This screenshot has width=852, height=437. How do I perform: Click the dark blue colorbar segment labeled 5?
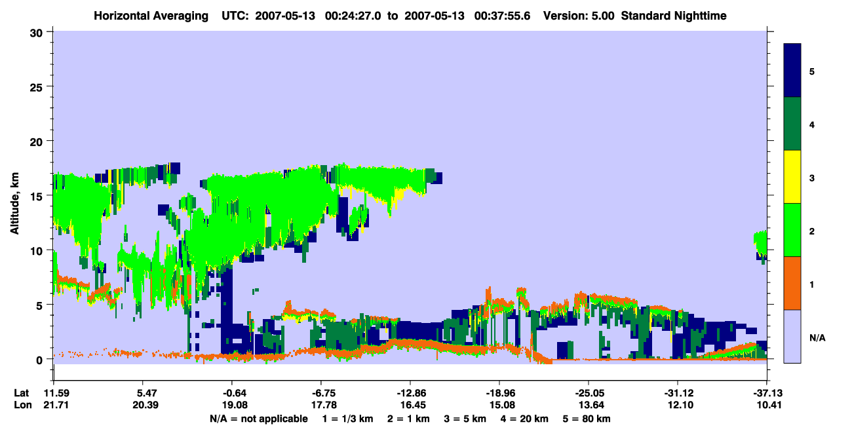point(792,71)
